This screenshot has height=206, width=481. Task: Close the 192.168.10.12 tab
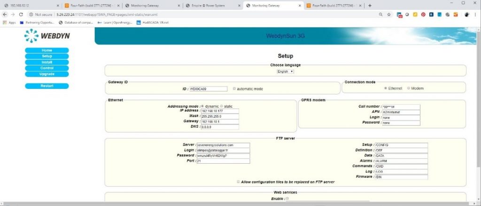pyautogui.click(x=58, y=6)
